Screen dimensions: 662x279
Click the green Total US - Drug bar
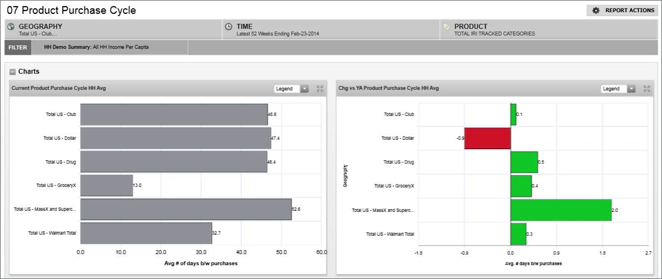[524, 162]
